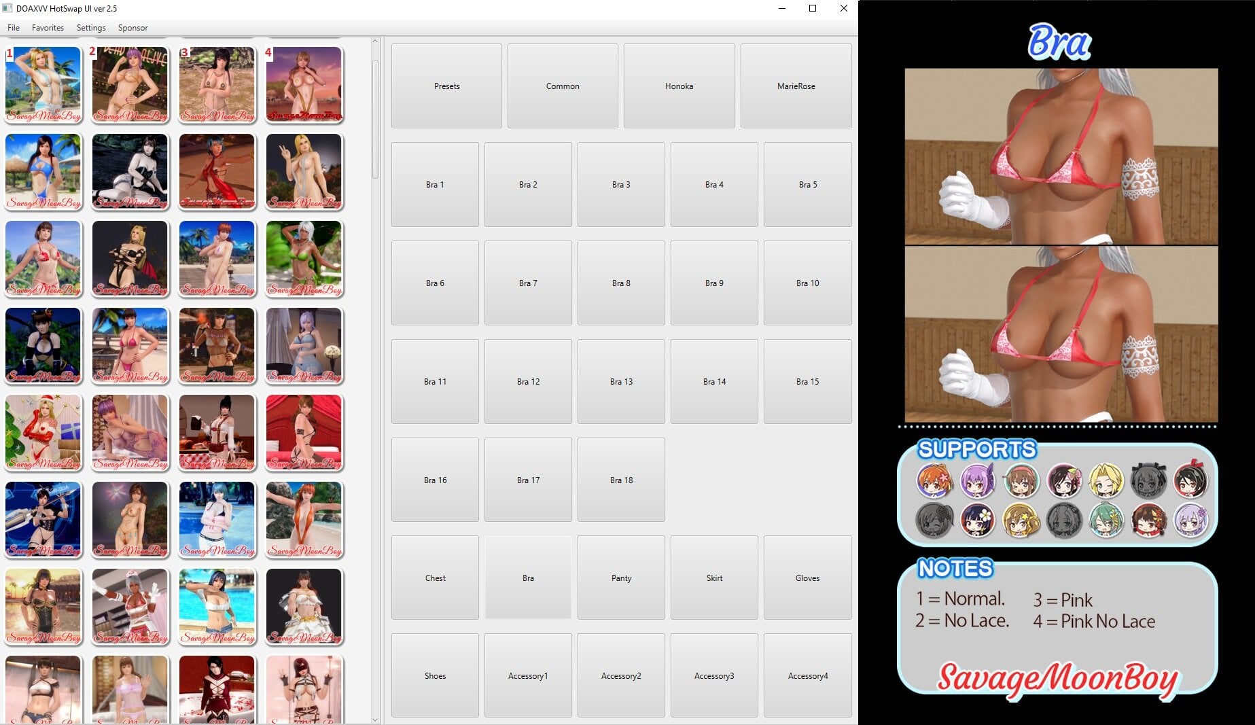Select the Honoka category
The width and height of the screenshot is (1255, 725).
679,86
